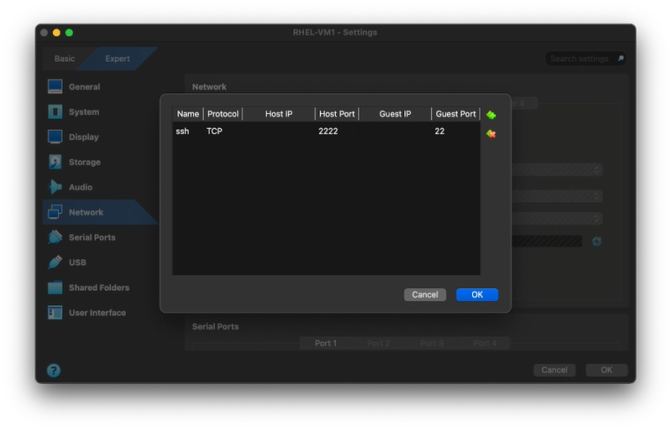672x430 pixels.
Task: Open USB settings icon in sidebar
Action: [x=55, y=262]
